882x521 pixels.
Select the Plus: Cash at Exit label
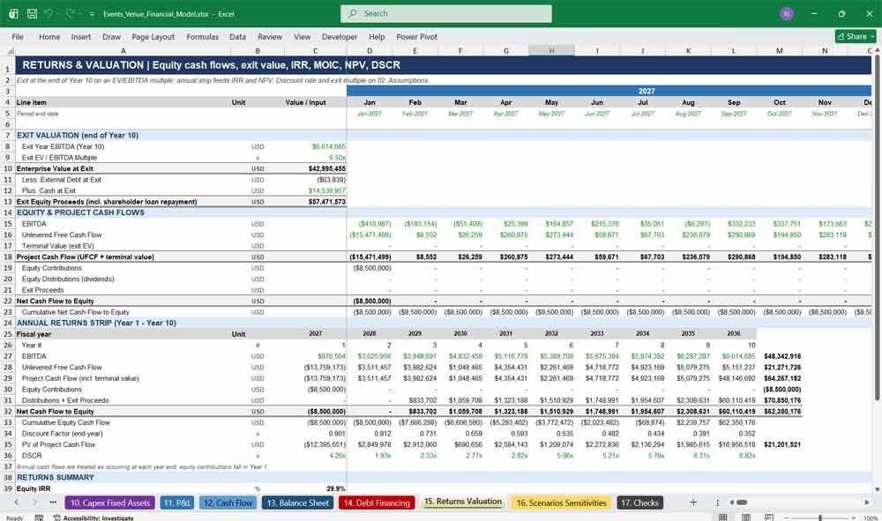coord(49,190)
